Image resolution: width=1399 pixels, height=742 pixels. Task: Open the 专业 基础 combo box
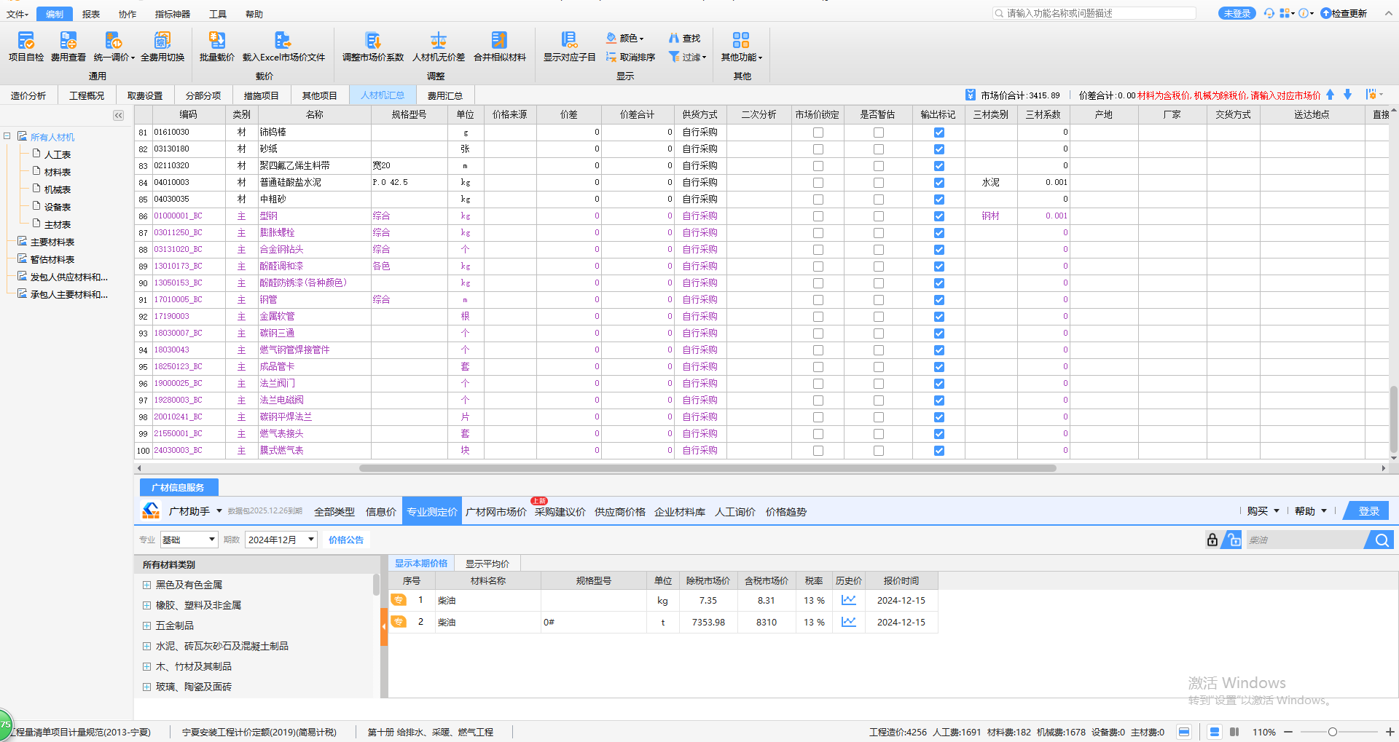[189, 540]
